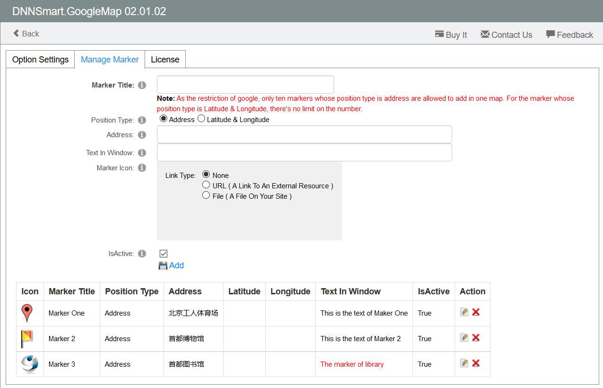Viewport: 603px width, 388px height.
Task: Click the Action column header
Action: tap(473, 291)
